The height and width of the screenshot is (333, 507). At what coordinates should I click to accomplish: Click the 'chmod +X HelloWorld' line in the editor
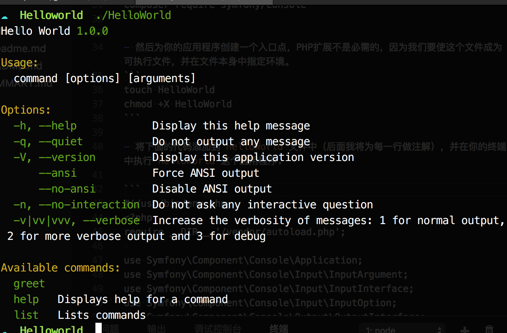[178, 104]
